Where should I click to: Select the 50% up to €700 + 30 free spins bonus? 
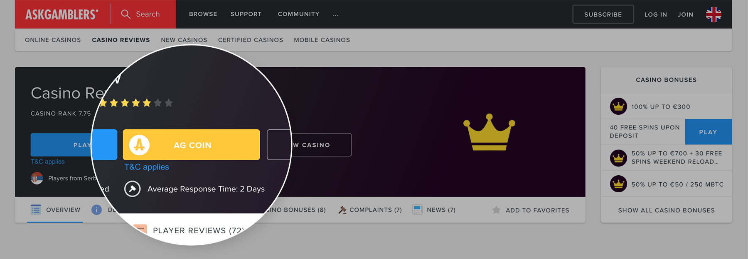[666, 158]
